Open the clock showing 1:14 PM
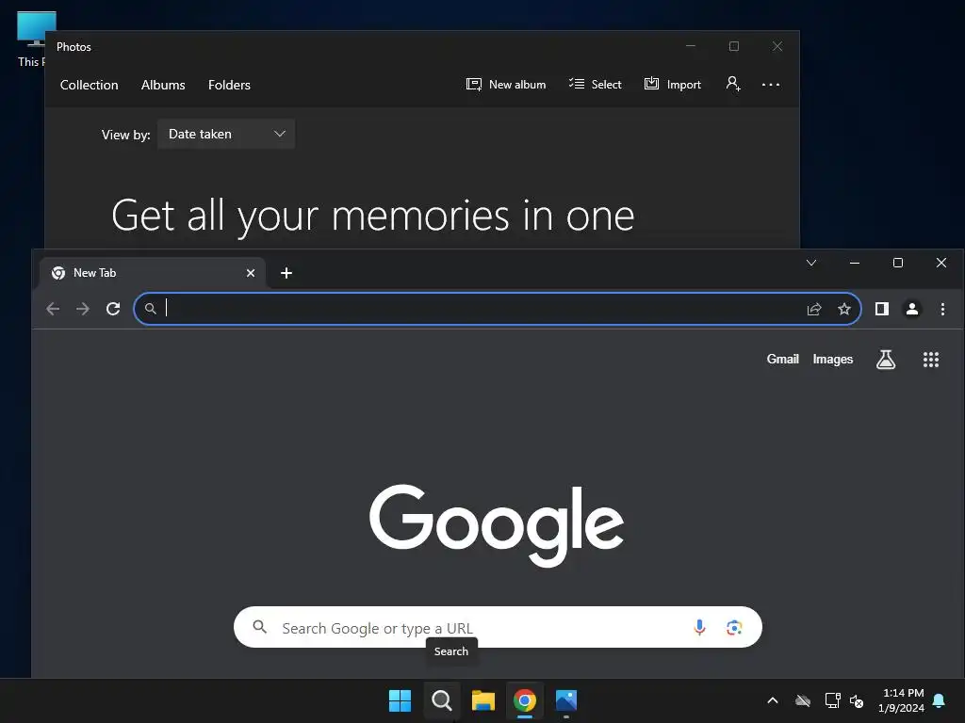 [x=901, y=700]
